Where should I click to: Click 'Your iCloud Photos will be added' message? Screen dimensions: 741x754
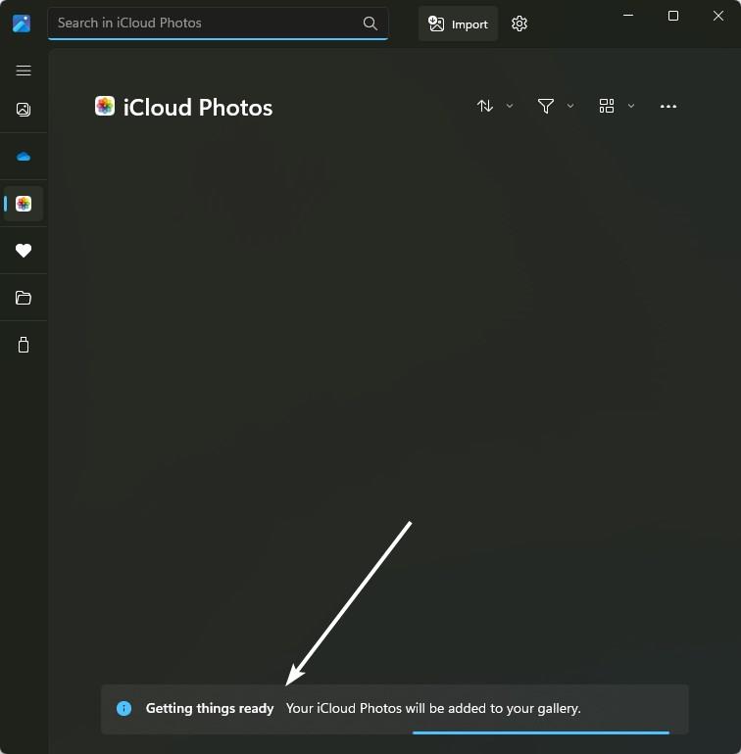[x=433, y=708]
